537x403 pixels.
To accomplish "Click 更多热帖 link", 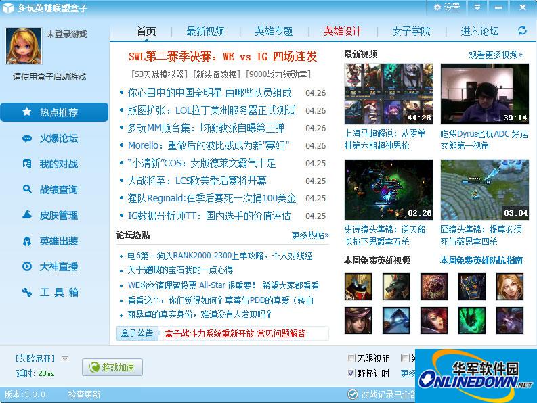I will point(310,235).
